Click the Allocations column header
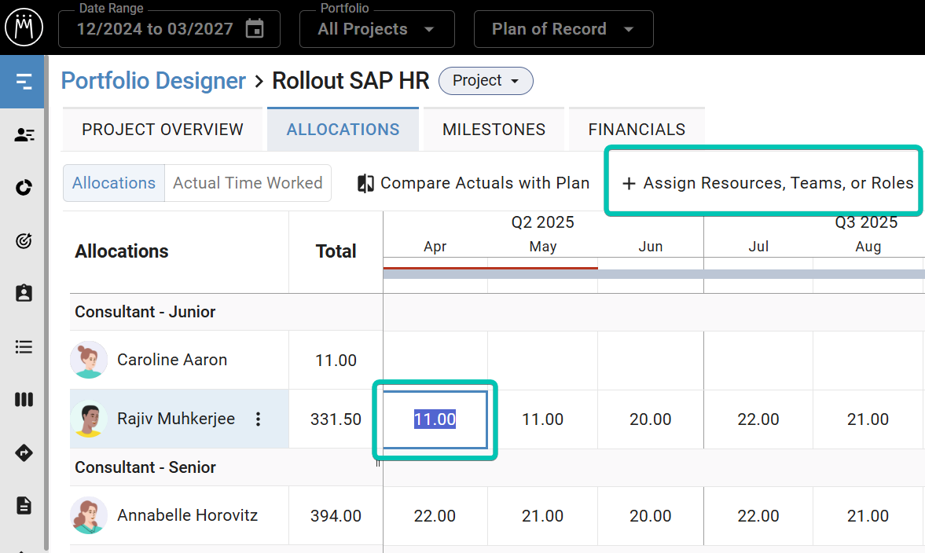Screen dimensions: 925x553 click(122, 251)
